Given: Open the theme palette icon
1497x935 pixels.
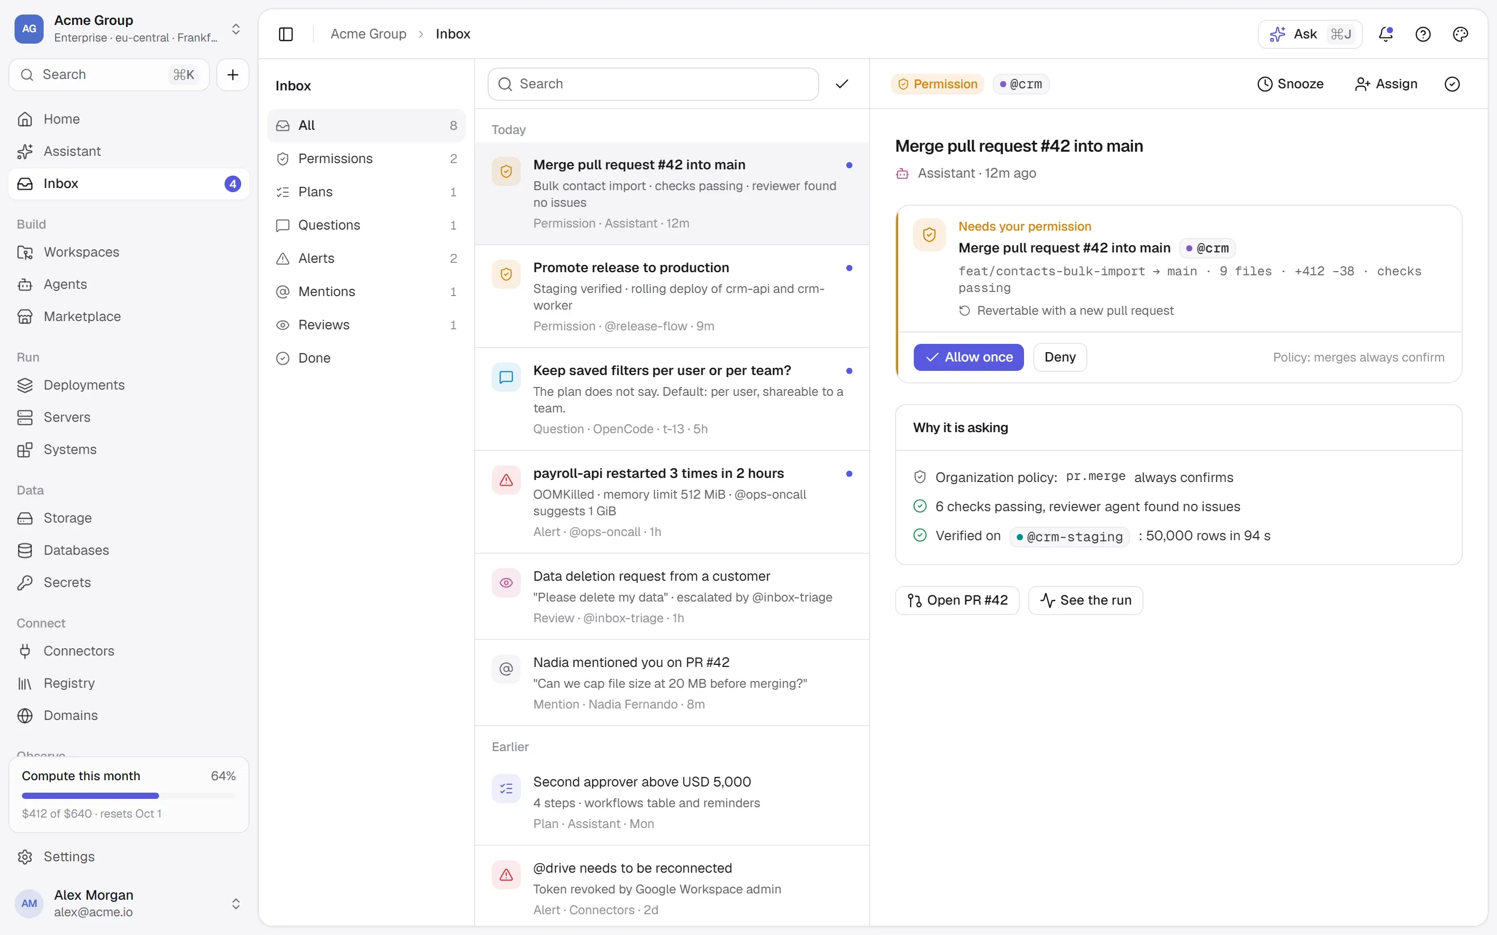Looking at the screenshot, I should click(1460, 34).
